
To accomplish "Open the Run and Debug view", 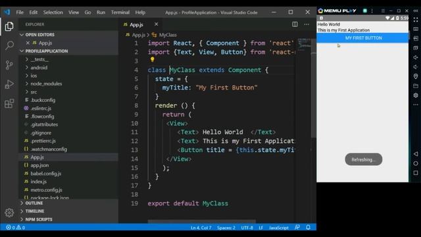I will [x=9, y=84].
